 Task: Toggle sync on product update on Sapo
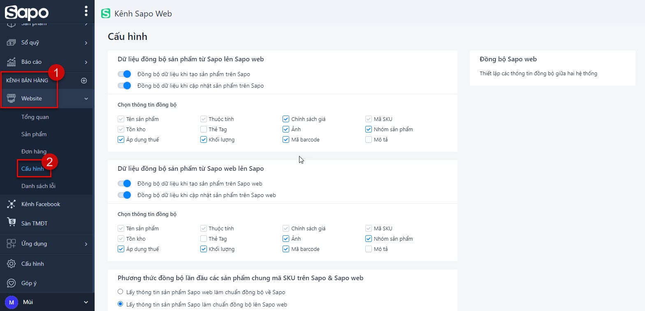tap(124, 86)
